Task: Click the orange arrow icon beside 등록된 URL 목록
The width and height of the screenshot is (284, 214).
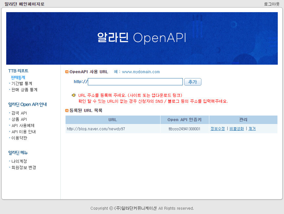Action: 67,110
